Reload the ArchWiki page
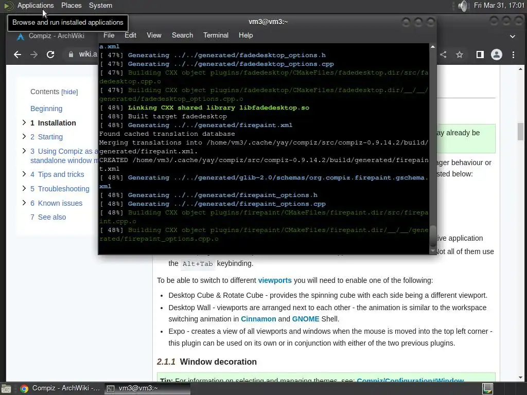527x395 pixels. (50, 55)
